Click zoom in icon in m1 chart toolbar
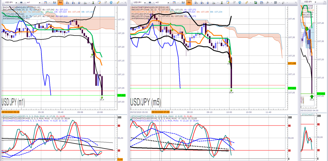The width and height of the screenshot is (328, 161). 67,2
